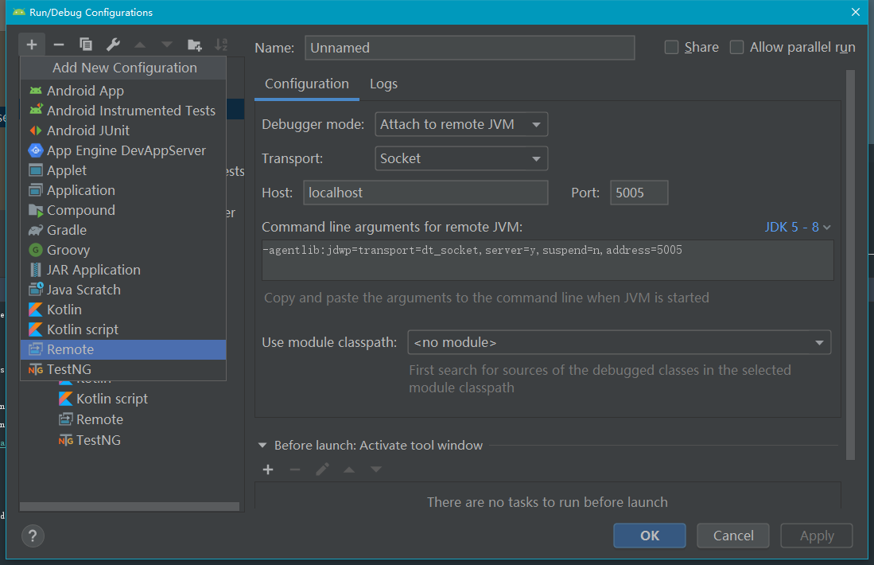Click into the Host text field

425,193
